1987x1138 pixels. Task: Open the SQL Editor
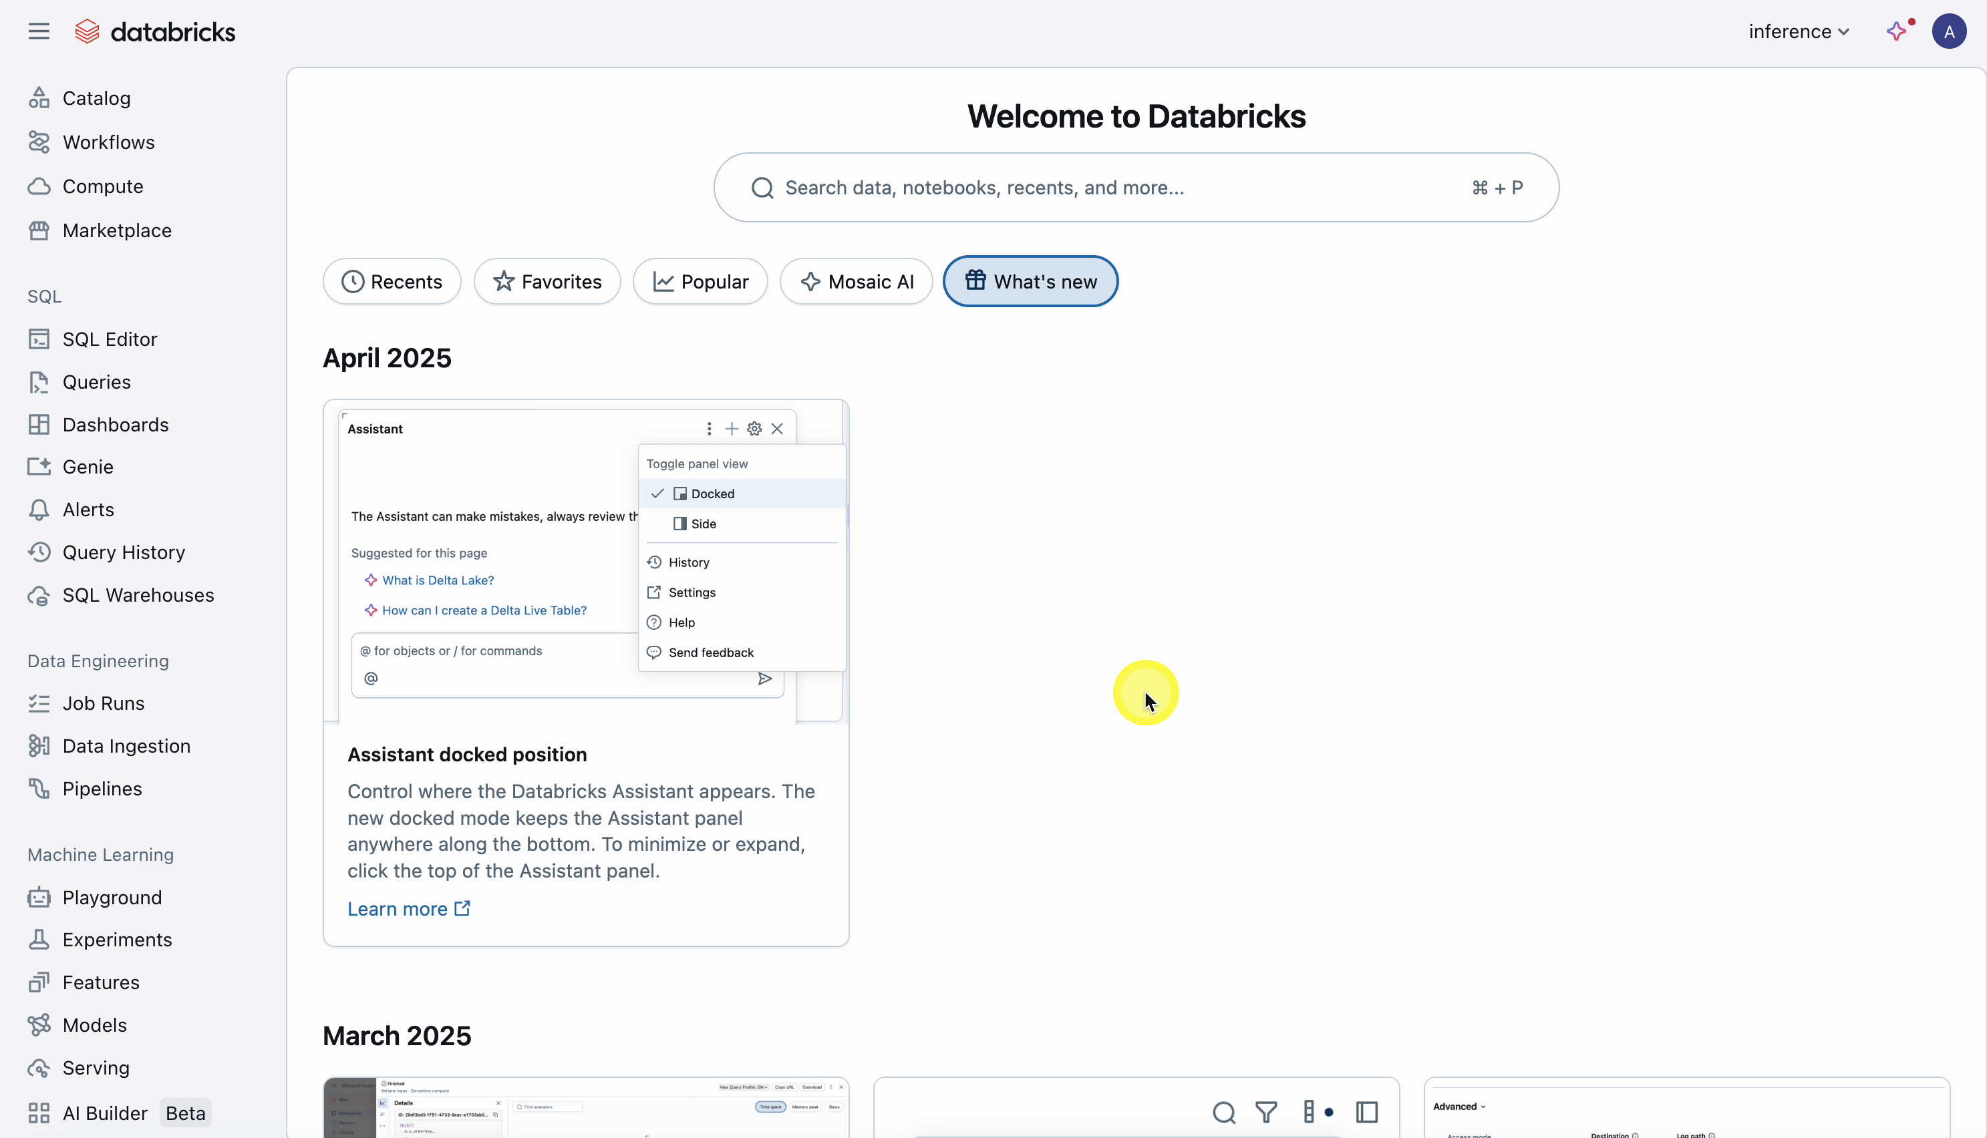[110, 339]
